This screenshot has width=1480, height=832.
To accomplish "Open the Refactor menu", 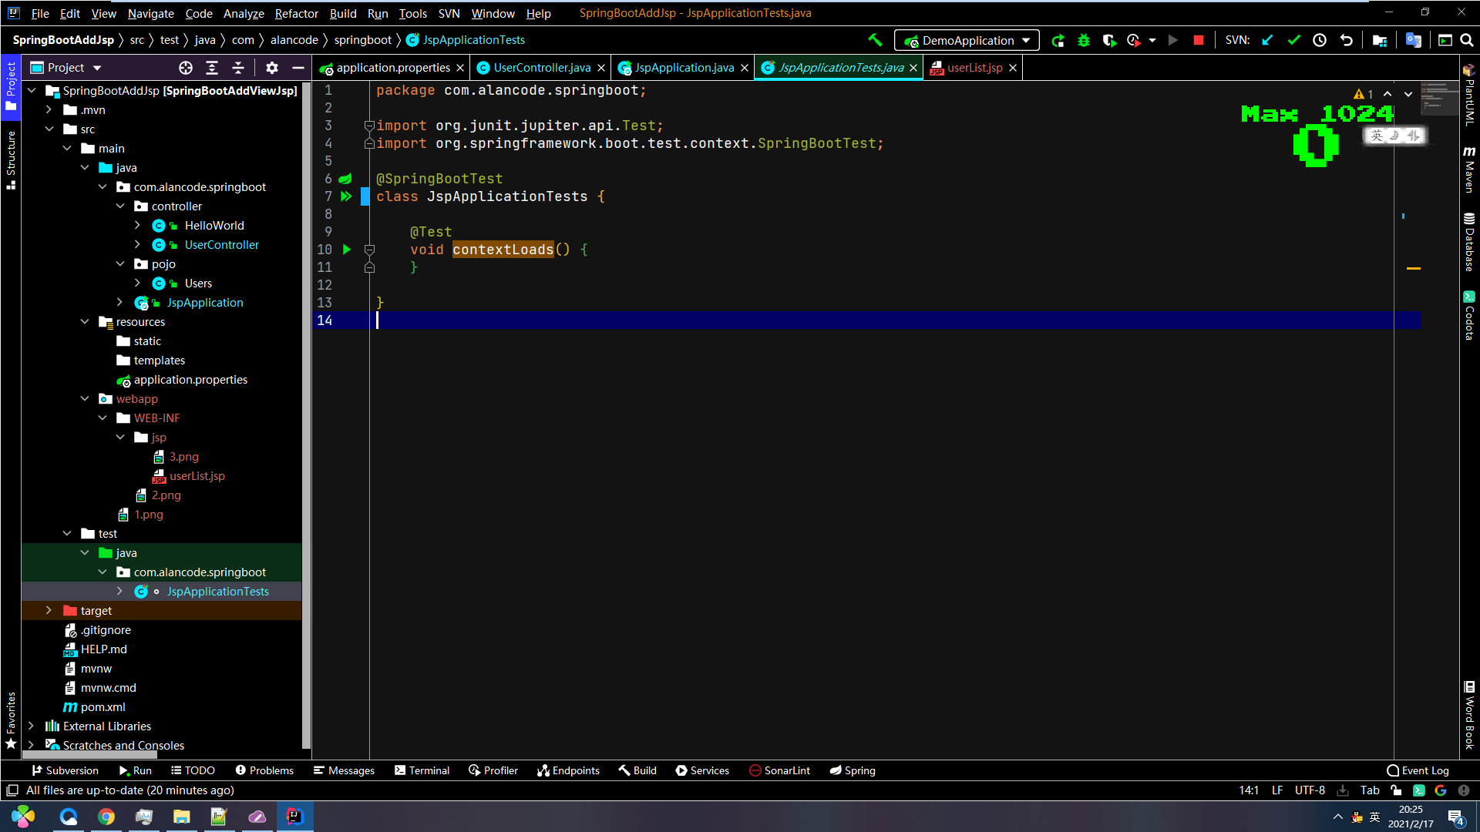I will 296,13.
